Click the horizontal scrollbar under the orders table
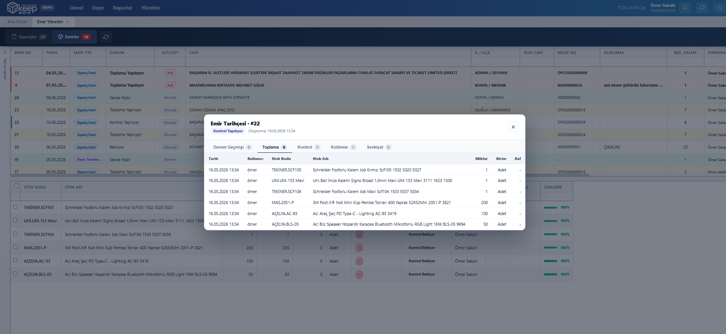Screen dimensions: 726x334 (300, 175)
